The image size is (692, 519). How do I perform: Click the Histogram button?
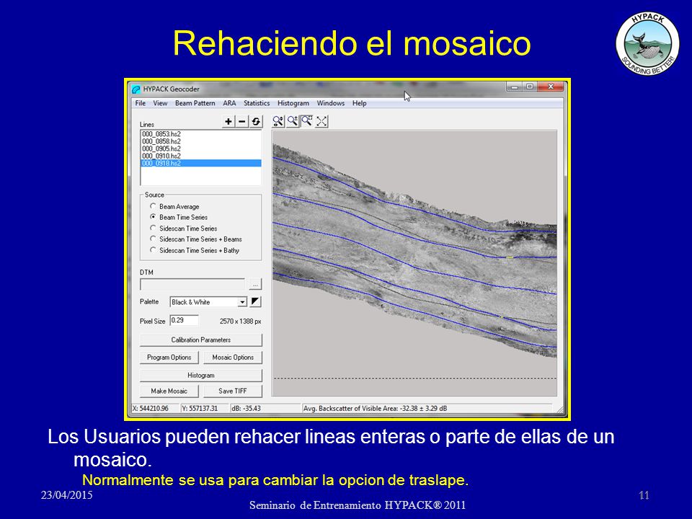coord(201,375)
